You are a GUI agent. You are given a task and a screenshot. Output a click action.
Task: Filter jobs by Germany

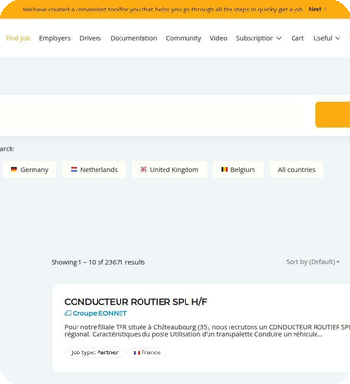pos(30,169)
